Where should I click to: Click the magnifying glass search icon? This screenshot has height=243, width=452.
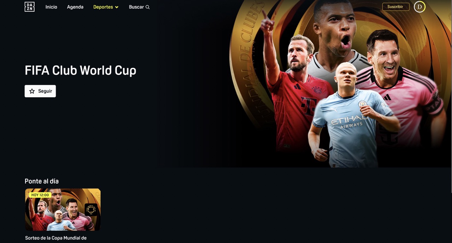(148, 7)
